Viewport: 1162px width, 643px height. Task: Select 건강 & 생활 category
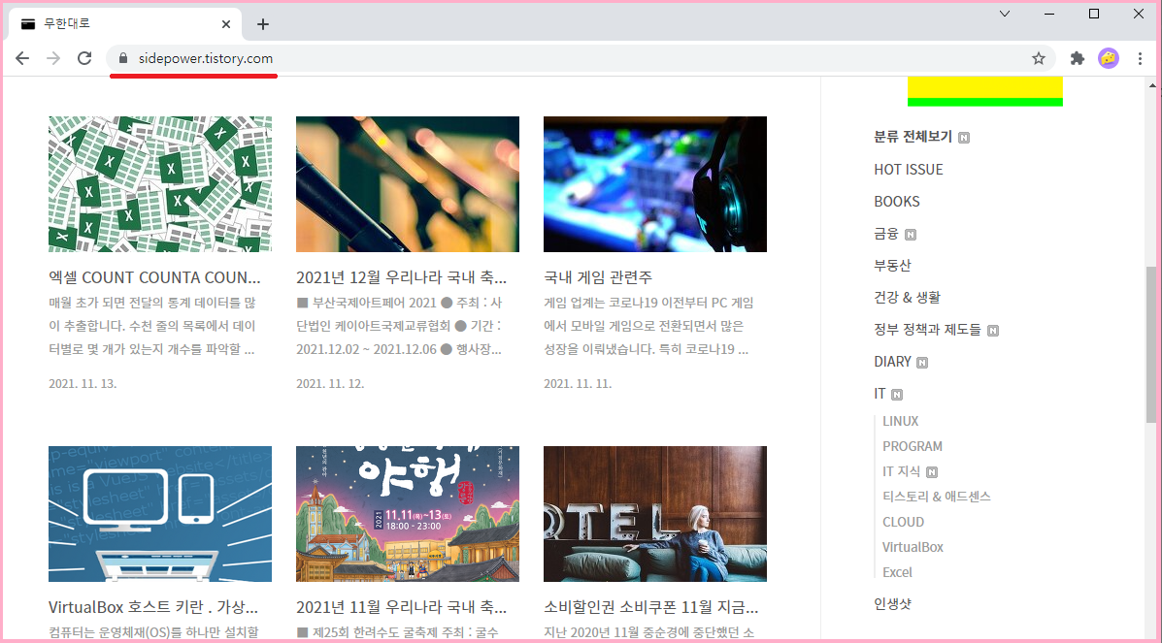pos(907,297)
